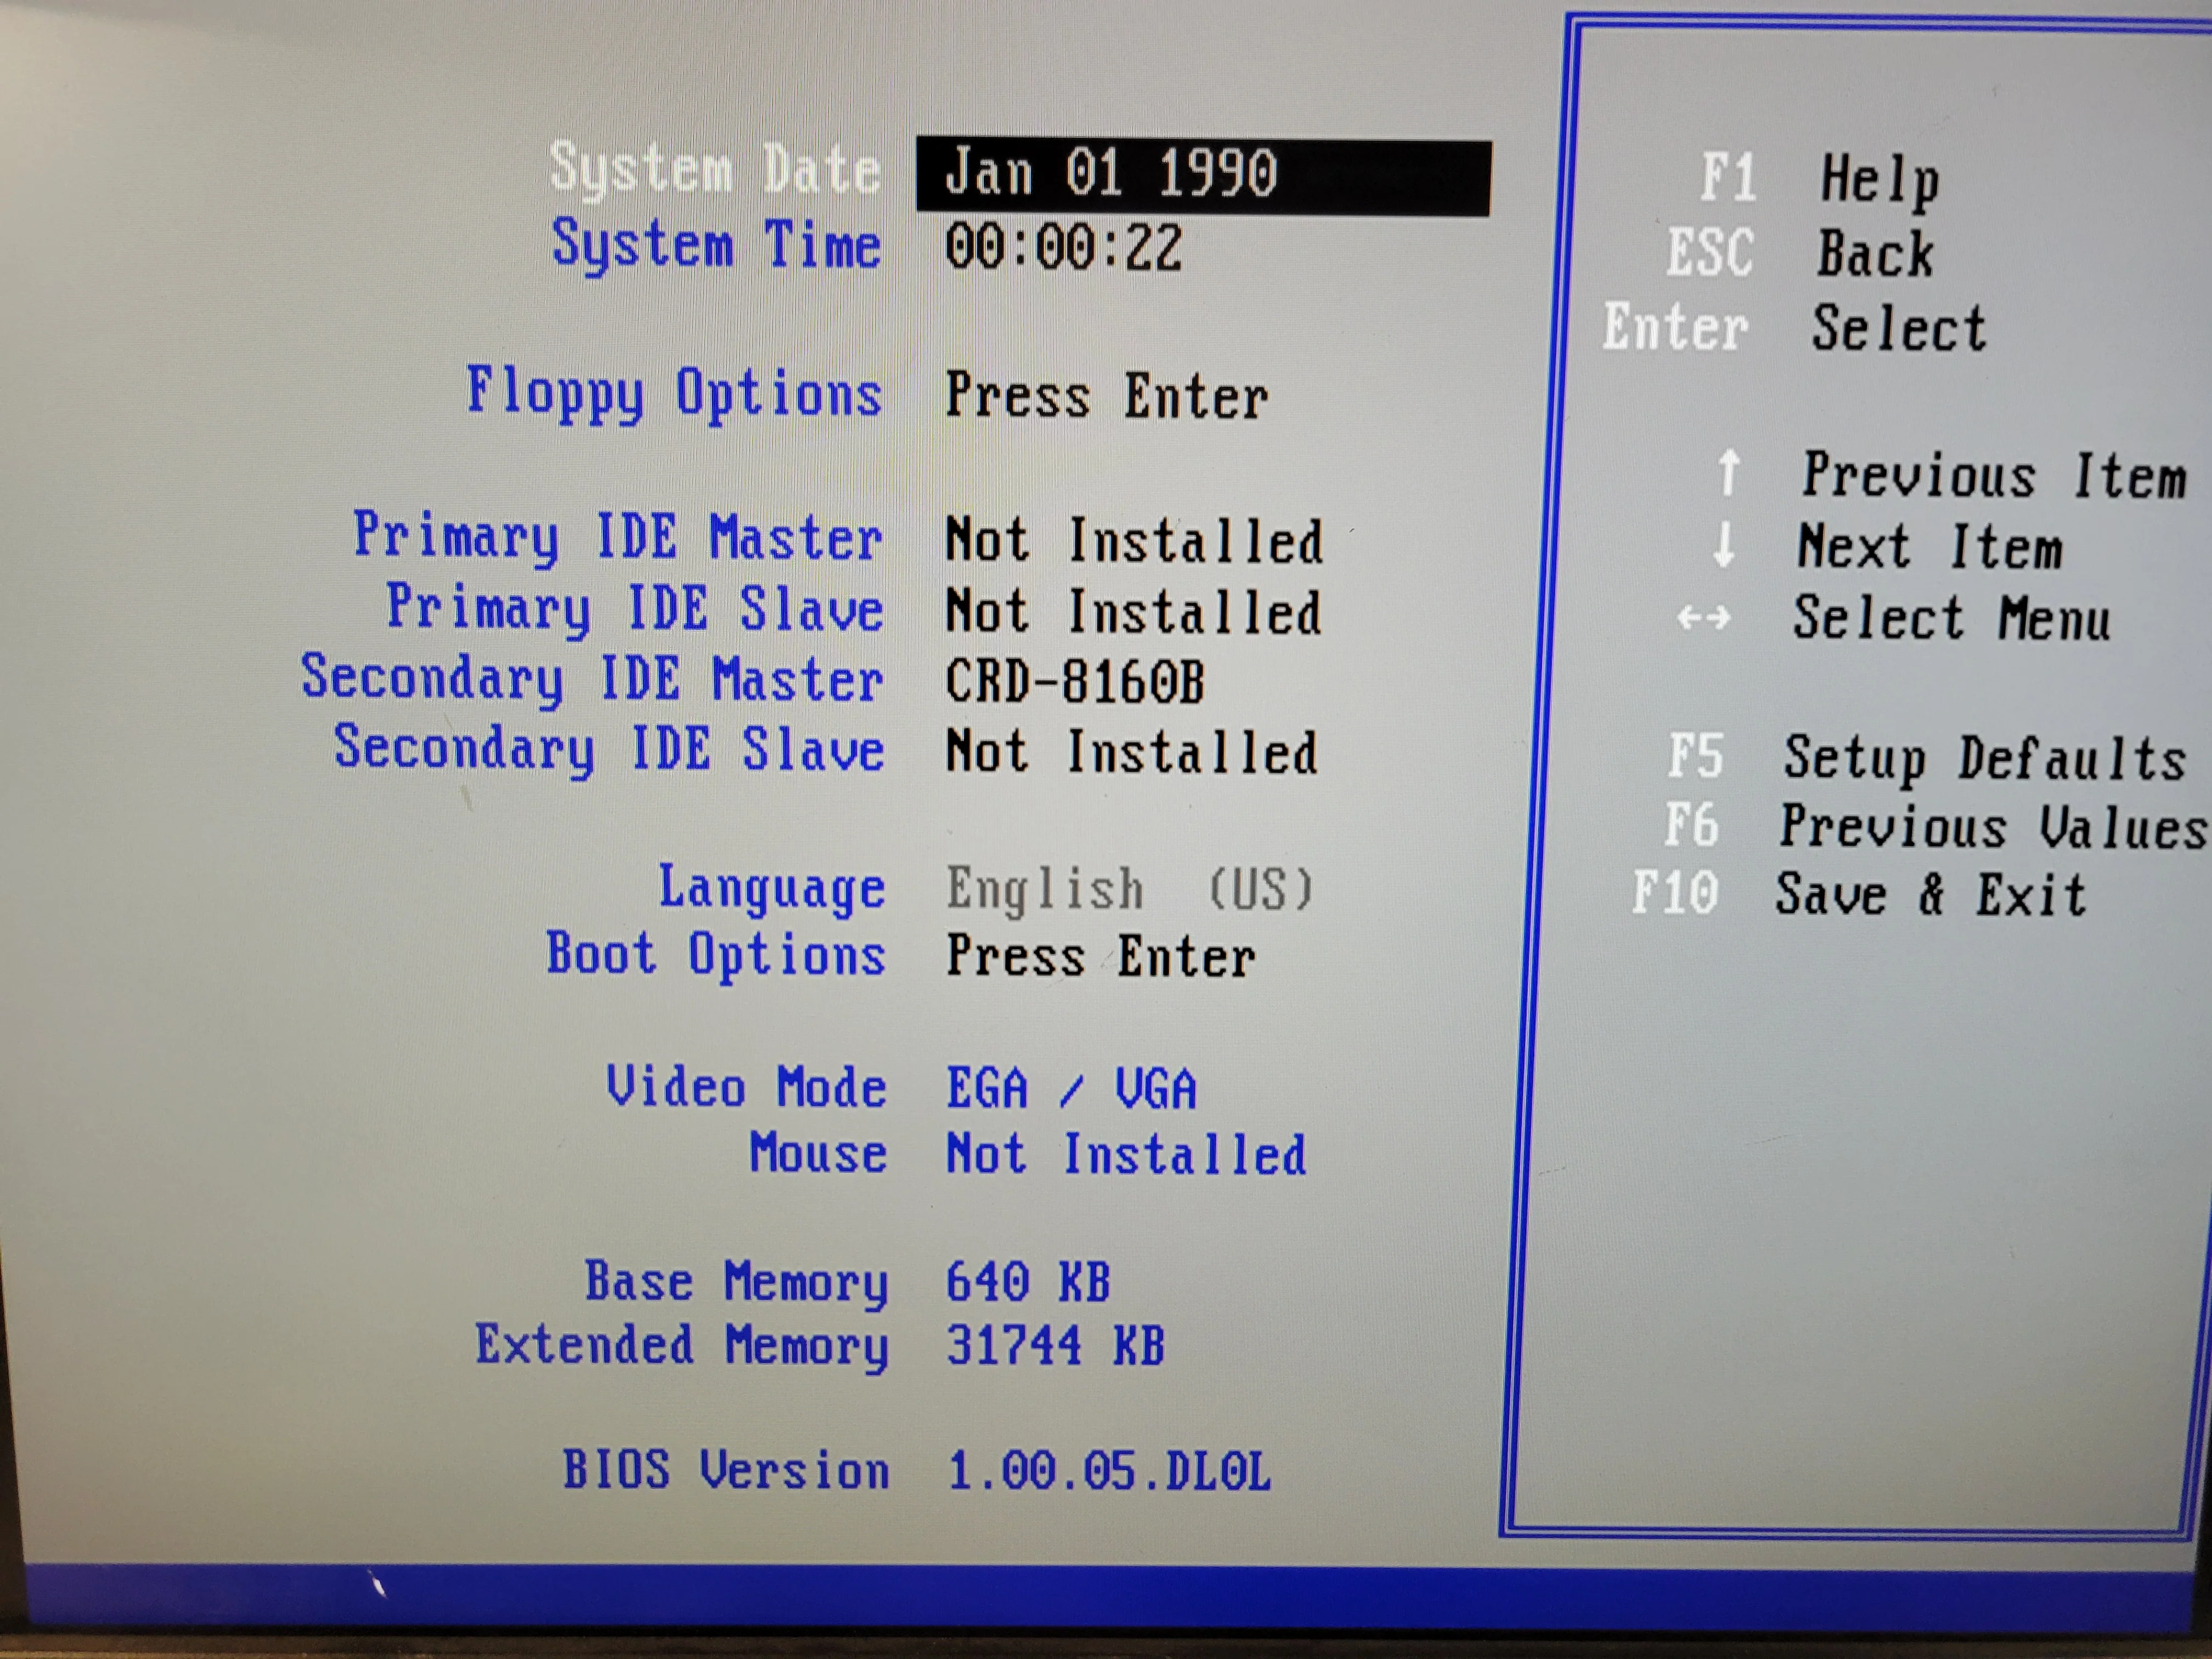Open Floppy Options Press Enter entry
The height and width of the screenshot is (1659, 2212).
click(1107, 397)
